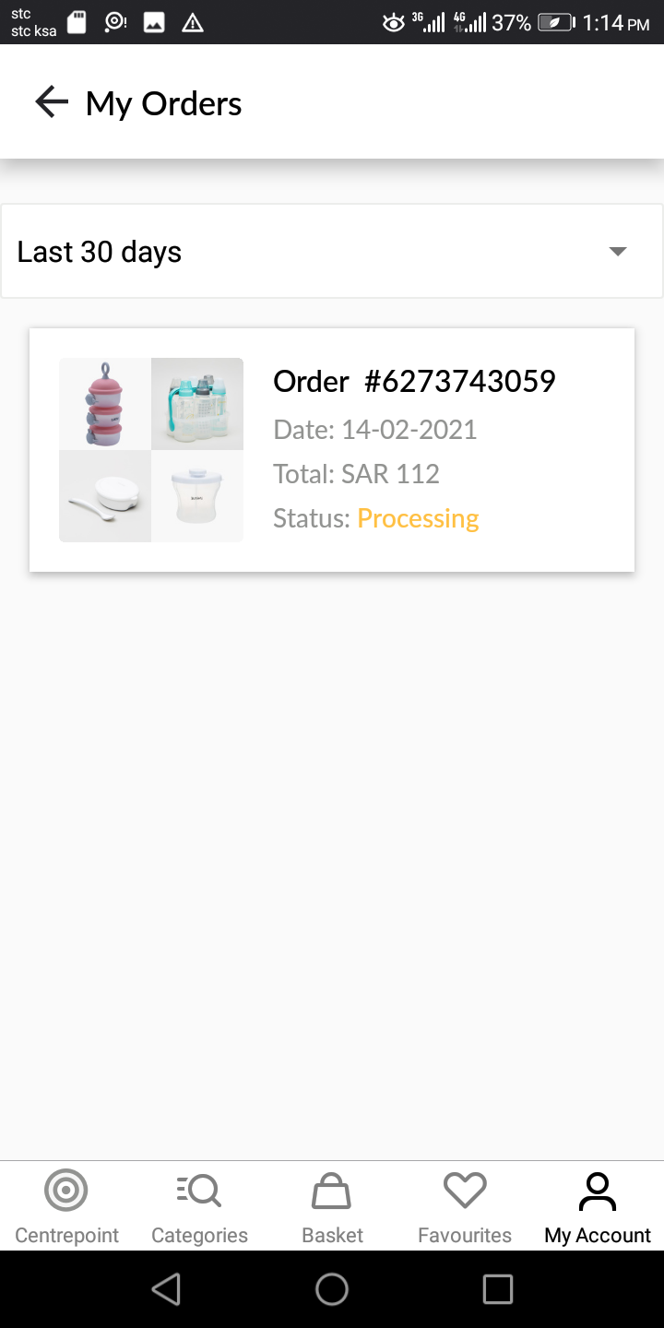This screenshot has height=1328, width=664.
Task: Open the Categories search icon
Action: [x=199, y=1191]
